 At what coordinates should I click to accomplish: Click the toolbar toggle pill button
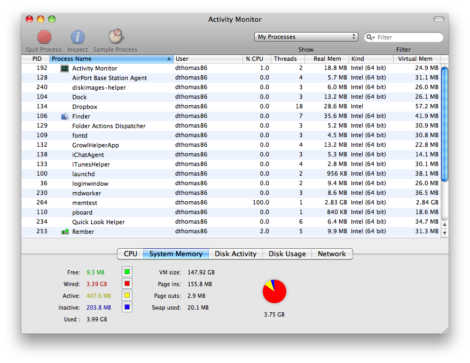(x=439, y=19)
